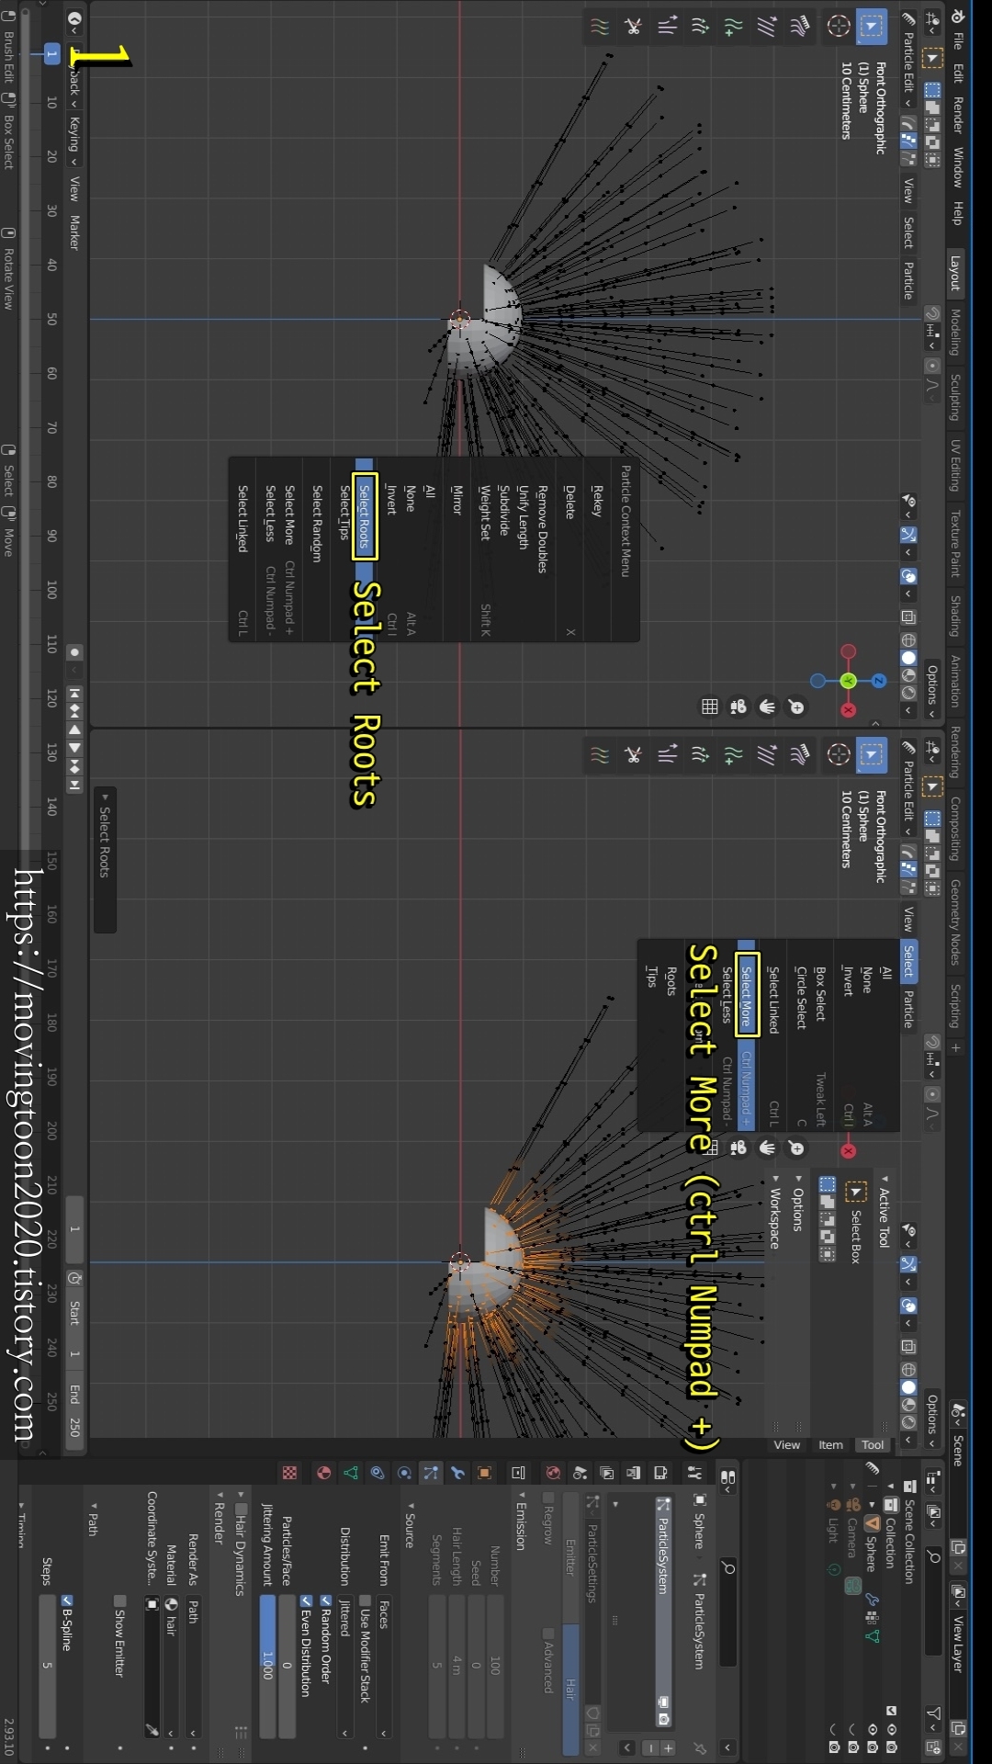Select the Cursor tool in viewport with Particle Context Menu
This screenshot has height=1764, width=992.
[838, 27]
